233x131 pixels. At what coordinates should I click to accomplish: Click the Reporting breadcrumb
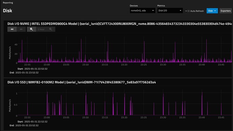8,3
